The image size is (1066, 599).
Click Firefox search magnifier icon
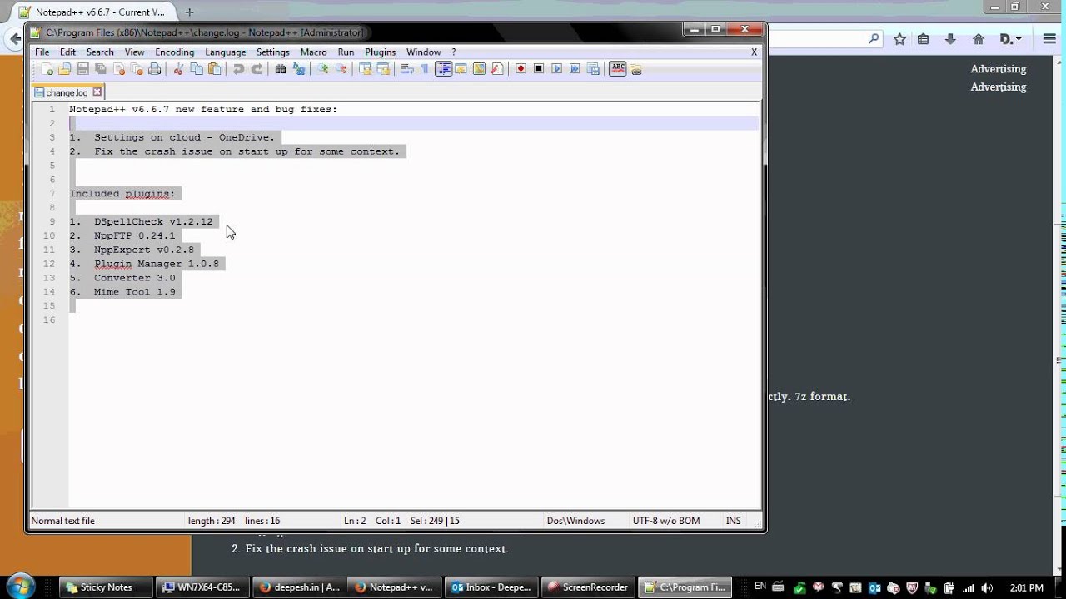[874, 38]
